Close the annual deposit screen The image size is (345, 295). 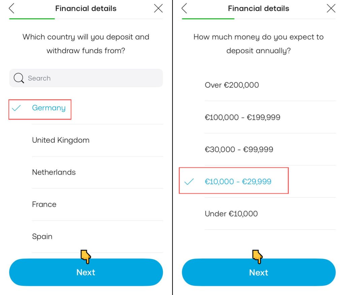click(x=331, y=8)
